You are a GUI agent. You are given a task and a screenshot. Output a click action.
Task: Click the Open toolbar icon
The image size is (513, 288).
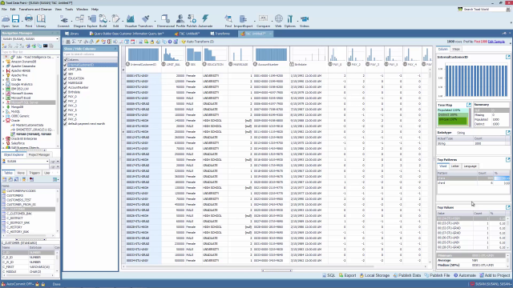pyautogui.click(x=6, y=21)
